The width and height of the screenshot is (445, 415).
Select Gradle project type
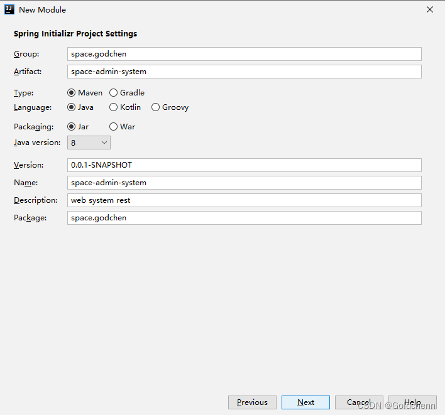pyautogui.click(x=127, y=93)
